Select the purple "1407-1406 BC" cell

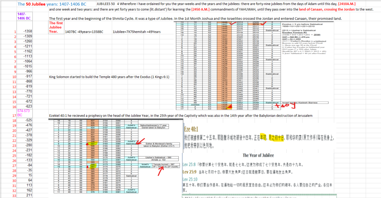[23, 16]
